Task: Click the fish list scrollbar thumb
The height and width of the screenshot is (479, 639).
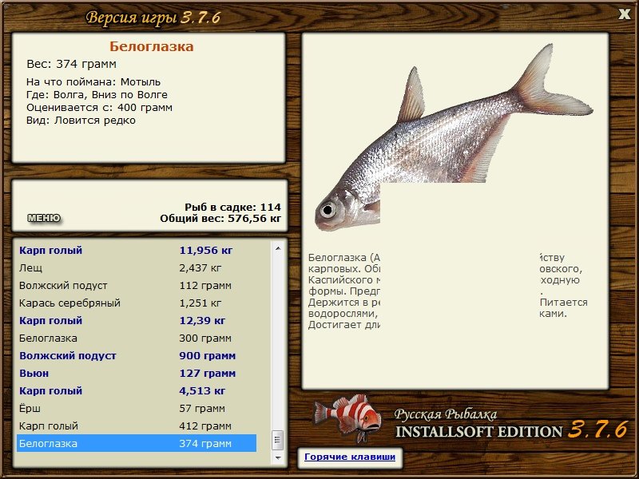Action: [x=278, y=440]
